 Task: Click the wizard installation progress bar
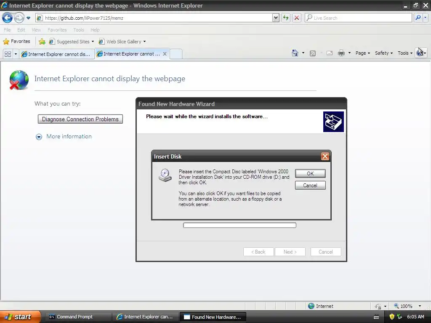[x=239, y=225]
